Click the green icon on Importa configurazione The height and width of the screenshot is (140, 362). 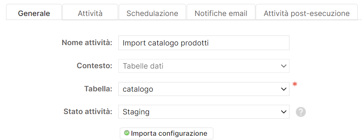coord(127,133)
